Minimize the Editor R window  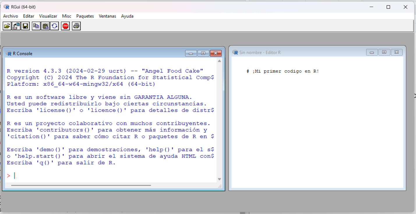click(x=372, y=52)
